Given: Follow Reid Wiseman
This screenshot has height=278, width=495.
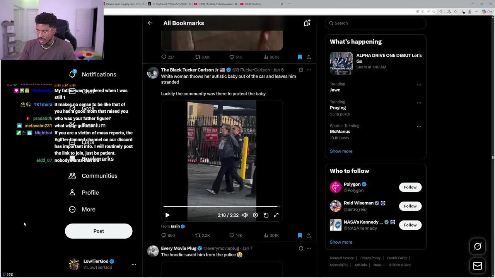Looking at the screenshot, I should coord(410,206).
